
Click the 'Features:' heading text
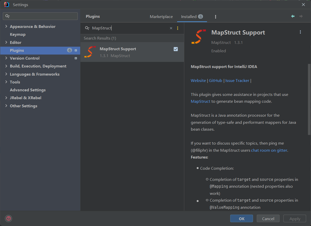(199, 157)
